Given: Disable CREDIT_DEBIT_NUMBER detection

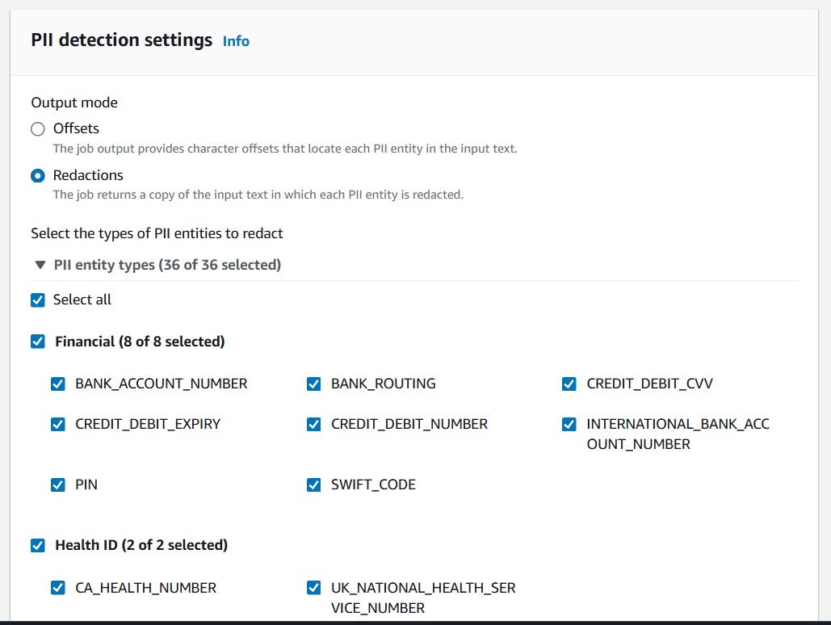Looking at the screenshot, I should coord(313,424).
